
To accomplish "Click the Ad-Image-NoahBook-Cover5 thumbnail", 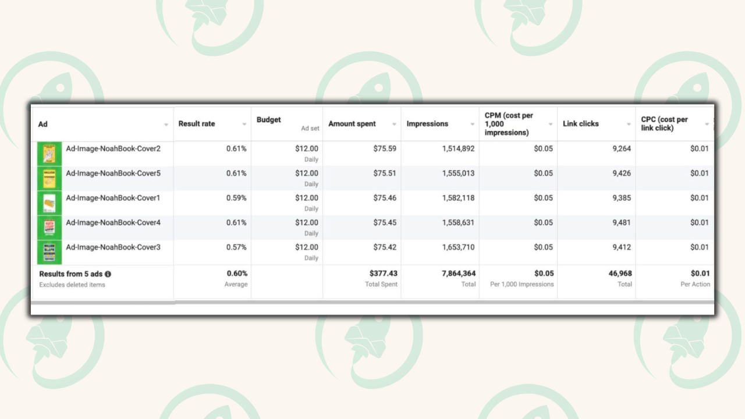I will pos(49,179).
